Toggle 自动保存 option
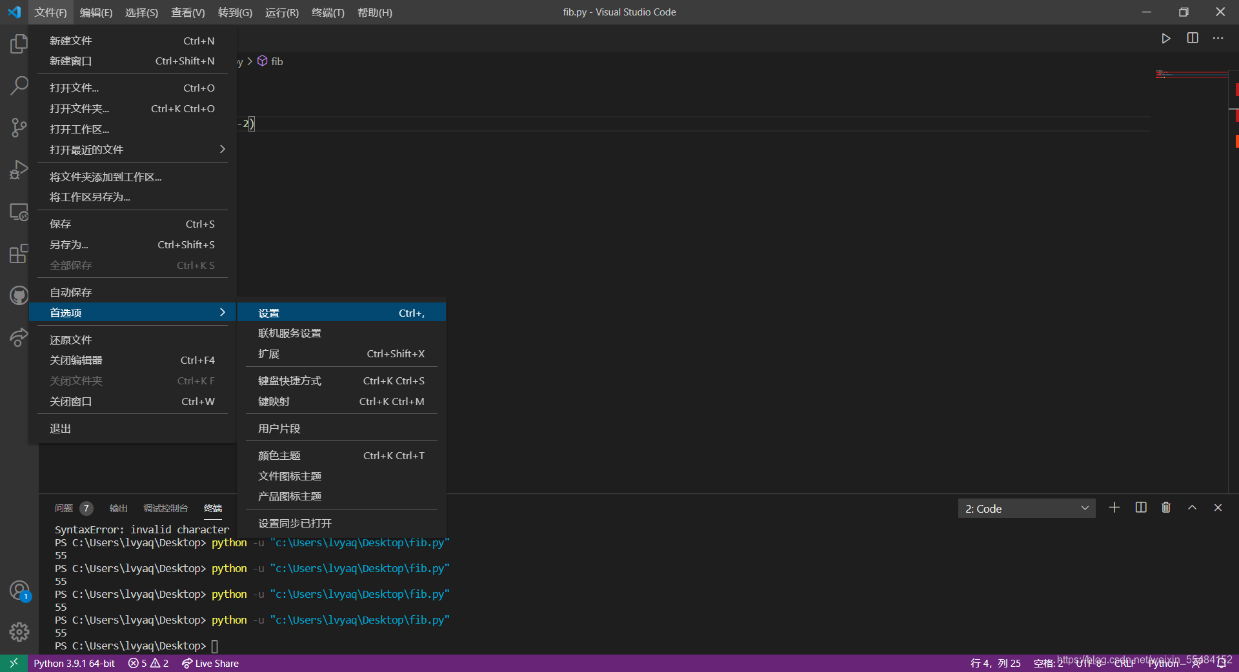Screen dimensions: 1239x672 132,292
